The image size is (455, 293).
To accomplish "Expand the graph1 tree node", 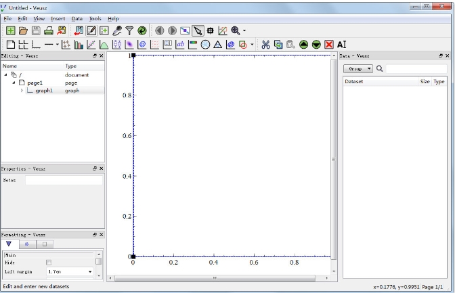I will coord(22,91).
